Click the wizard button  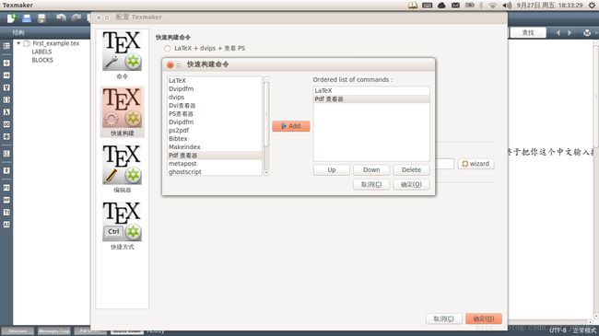476,164
